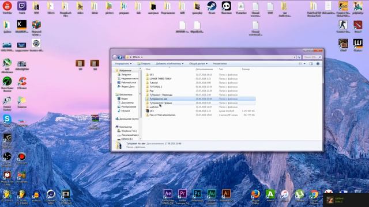The image size is (369, 207).
Task: Select the LOWER THIRD ПАКИ folder
Action: point(200,79)
